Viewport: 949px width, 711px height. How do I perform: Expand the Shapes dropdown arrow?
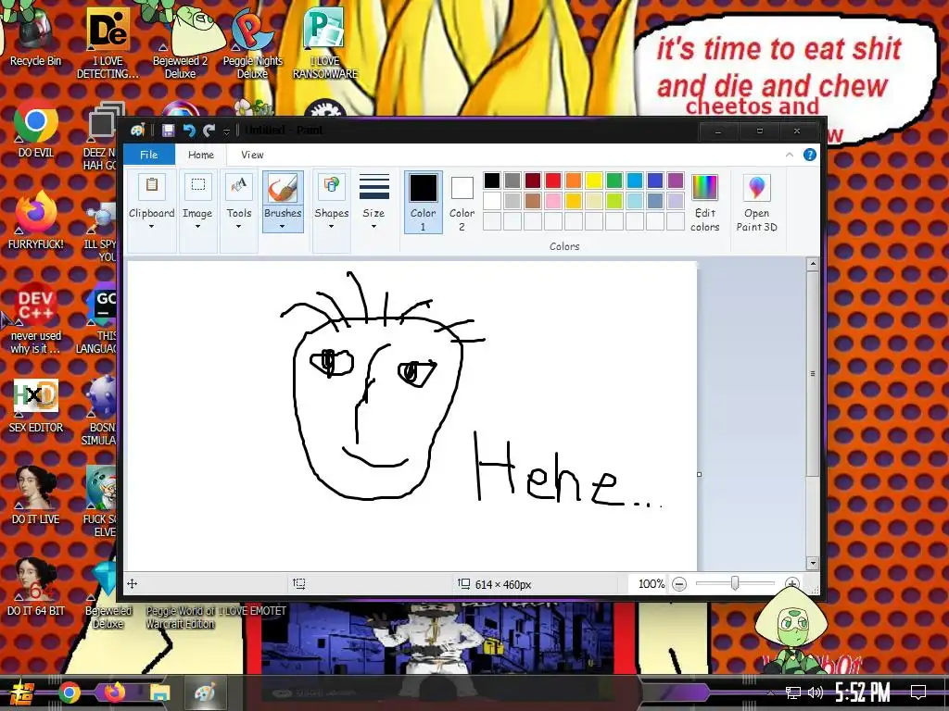(331, 227)
